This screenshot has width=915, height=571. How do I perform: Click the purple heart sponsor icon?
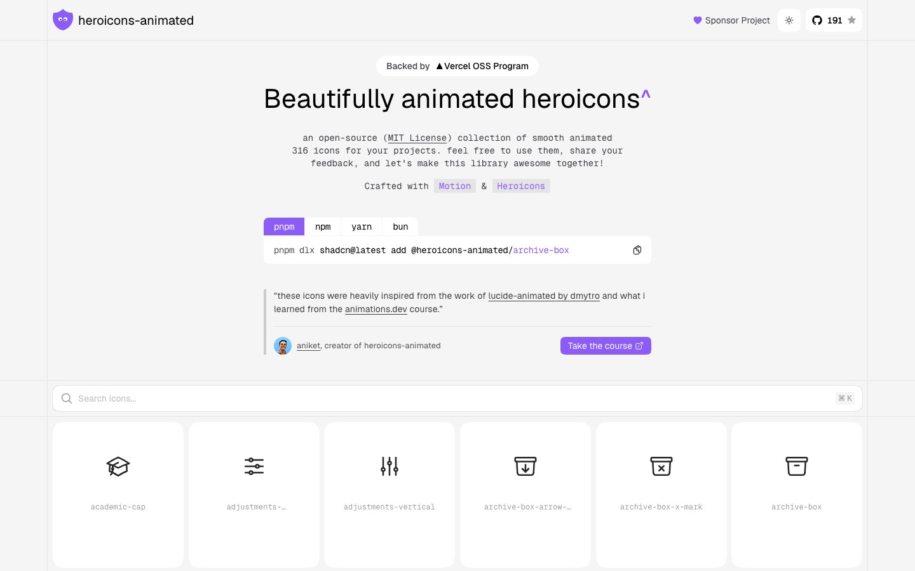pyautogui.click(x=698, y=20)
